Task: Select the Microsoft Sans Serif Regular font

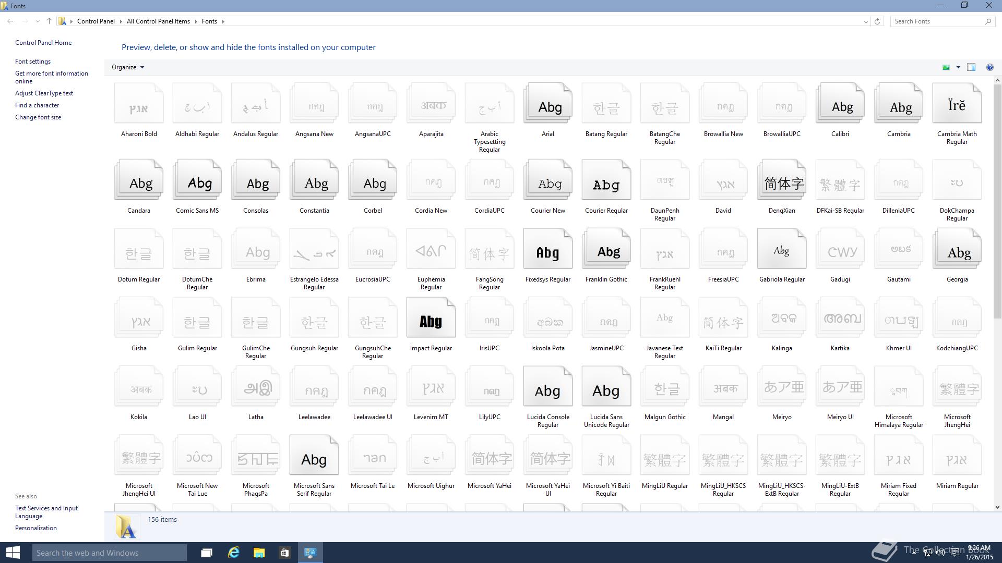Action: pos(314,455)
